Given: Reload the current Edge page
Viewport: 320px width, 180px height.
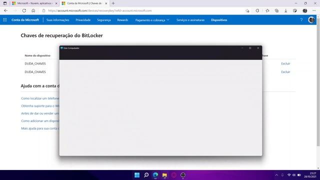Looking at the screenshot, I should (x=24, y=10).
